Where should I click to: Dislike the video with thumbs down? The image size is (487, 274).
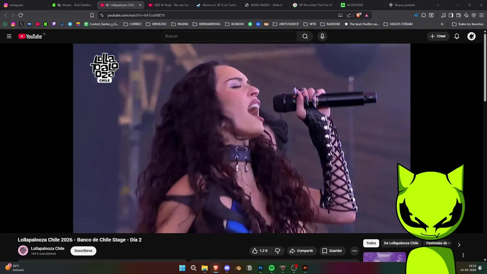click(x=278, y=251)
